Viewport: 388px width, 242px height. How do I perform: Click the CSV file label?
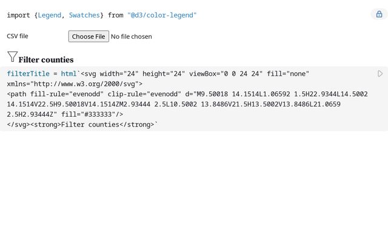click(18, 36)
